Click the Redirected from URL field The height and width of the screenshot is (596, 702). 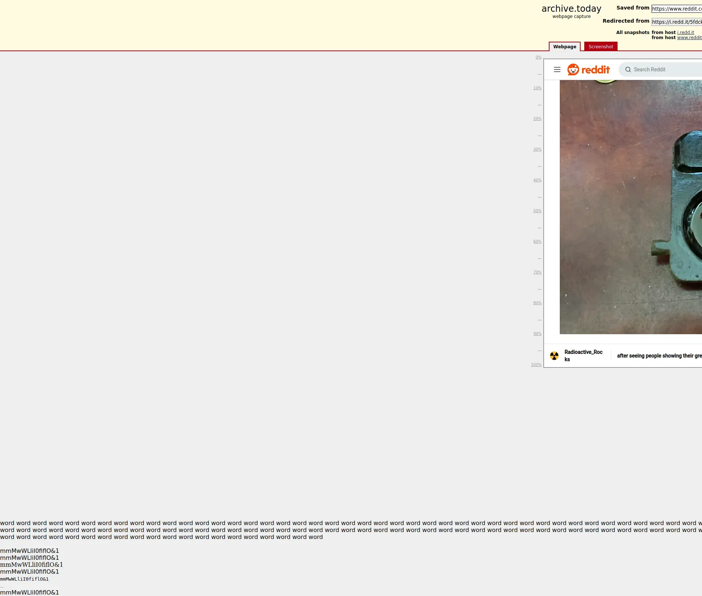676,22
